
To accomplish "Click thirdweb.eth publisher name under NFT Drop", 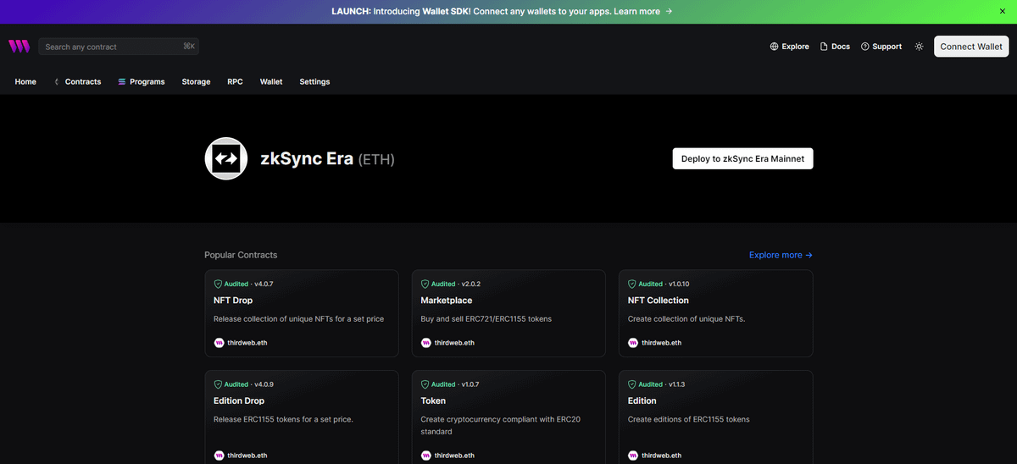I will (x=247, y=343).
